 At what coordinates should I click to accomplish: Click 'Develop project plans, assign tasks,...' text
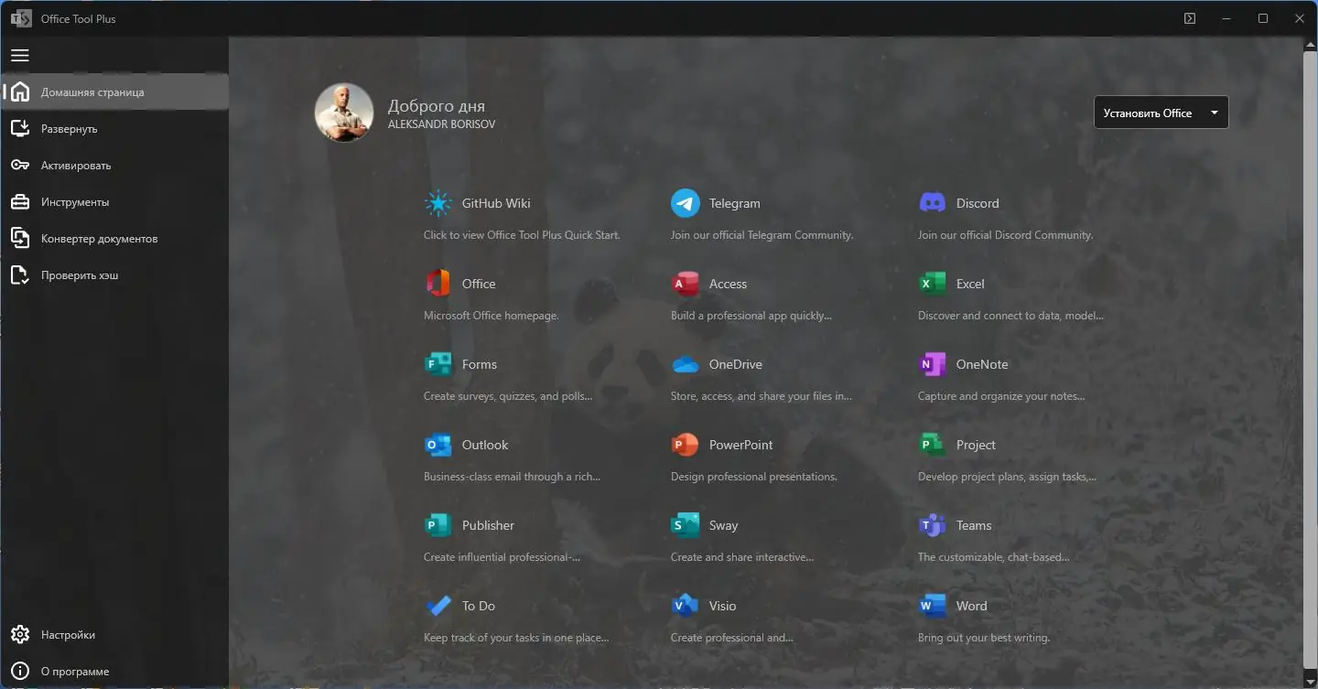[x=1007, y=477]
